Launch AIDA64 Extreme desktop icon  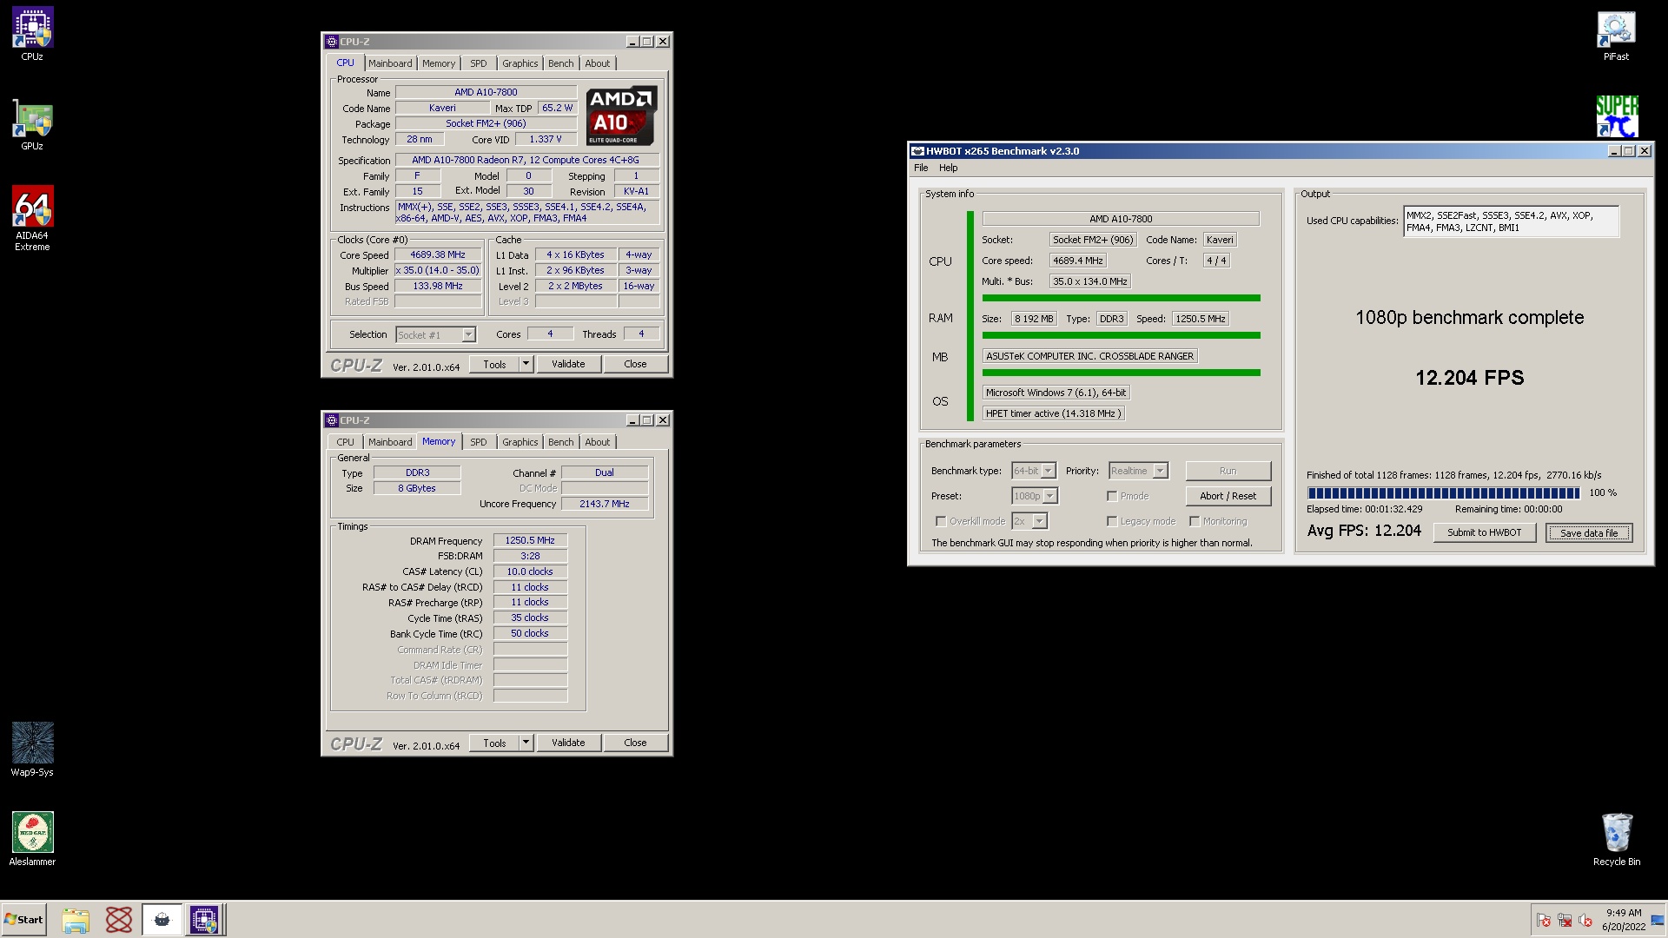point(32,207)
